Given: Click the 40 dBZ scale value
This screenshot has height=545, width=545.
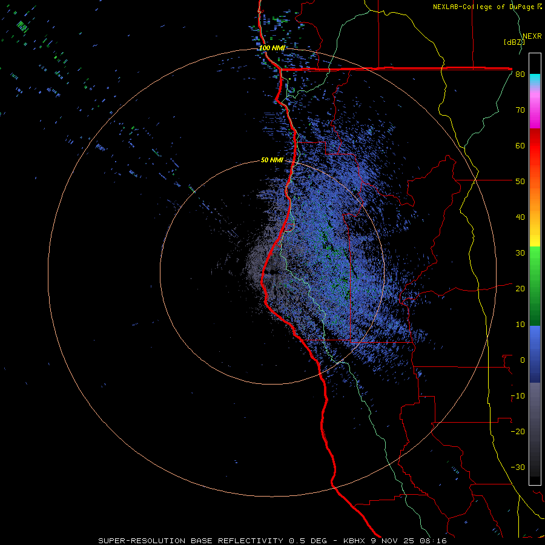Looking at the screenshot, I should pyautogui.click(x=520, y=217).
